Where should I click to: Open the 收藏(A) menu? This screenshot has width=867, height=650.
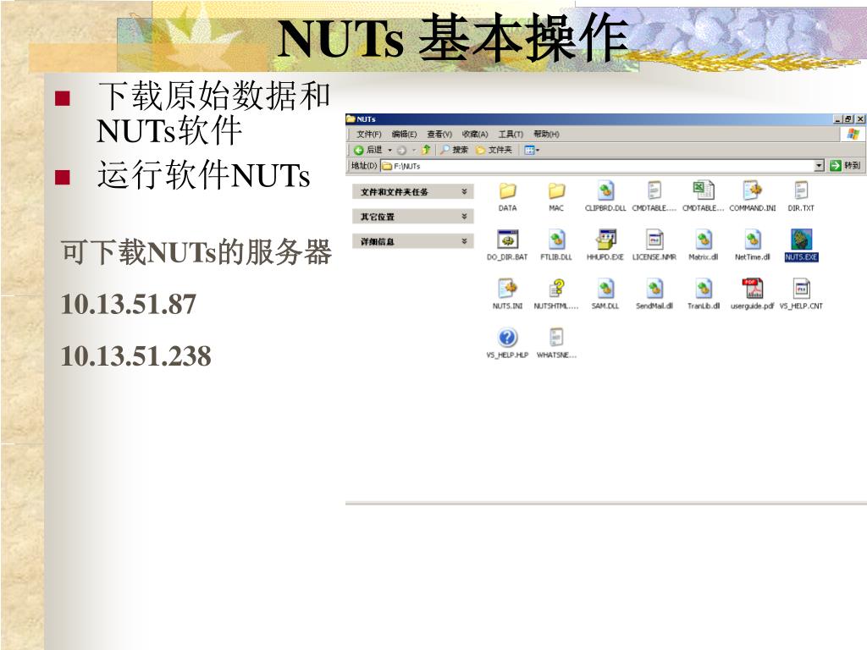point(475,135)
